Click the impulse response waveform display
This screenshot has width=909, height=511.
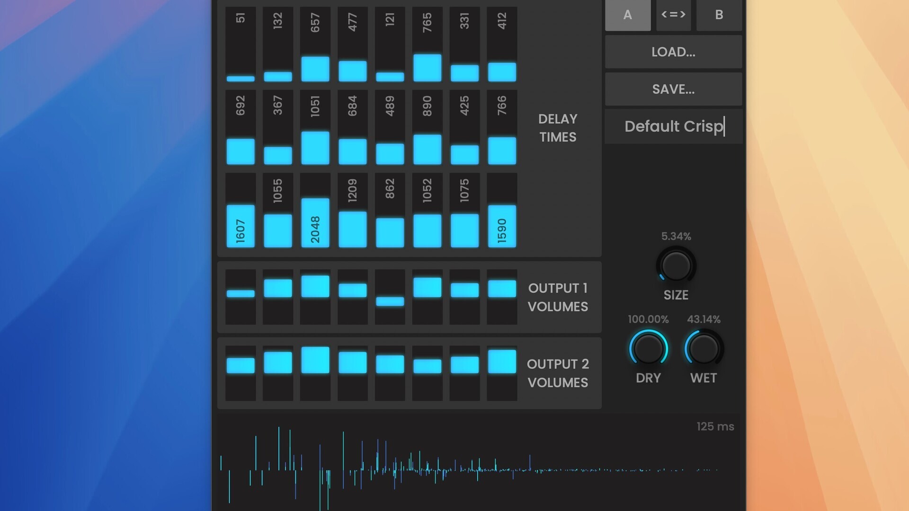(478, 464)
